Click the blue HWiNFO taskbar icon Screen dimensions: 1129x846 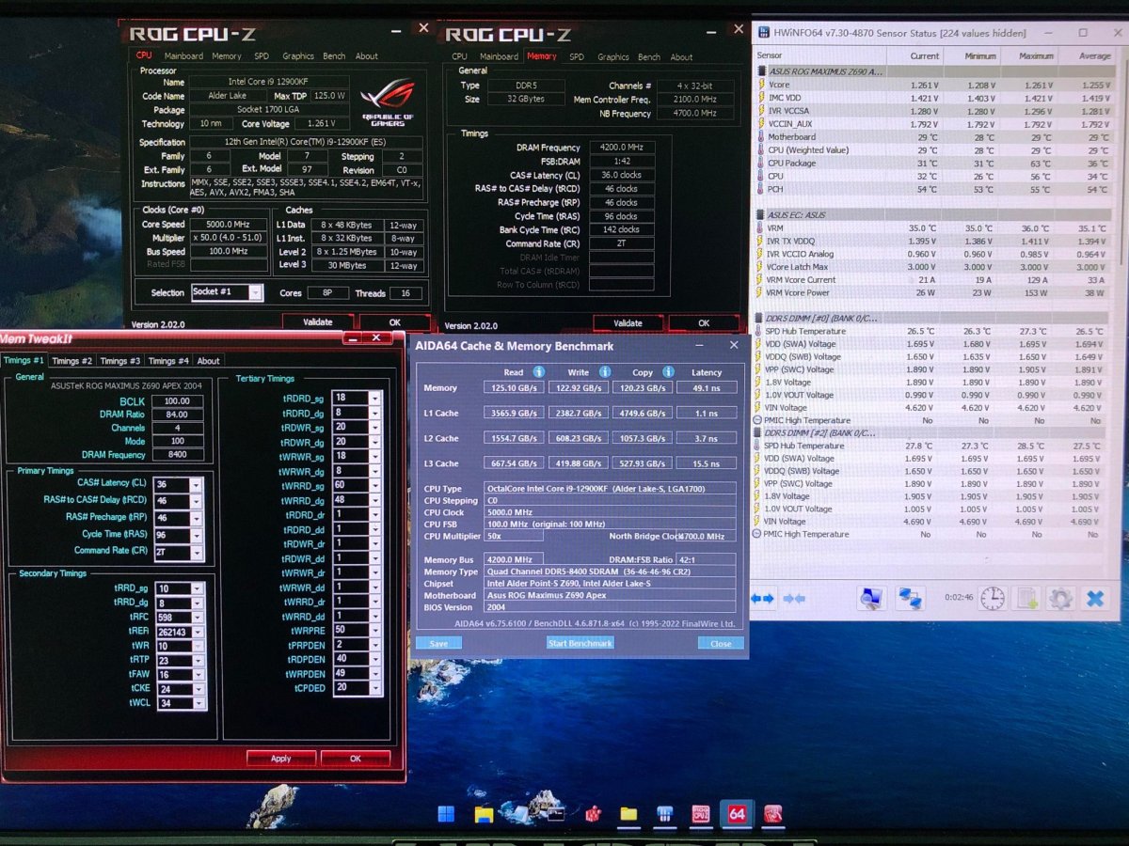coord(664,814)
